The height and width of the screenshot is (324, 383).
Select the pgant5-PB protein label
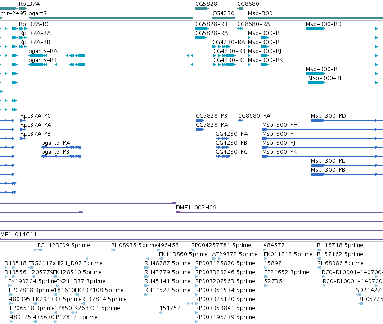click(x=55, y=152)
